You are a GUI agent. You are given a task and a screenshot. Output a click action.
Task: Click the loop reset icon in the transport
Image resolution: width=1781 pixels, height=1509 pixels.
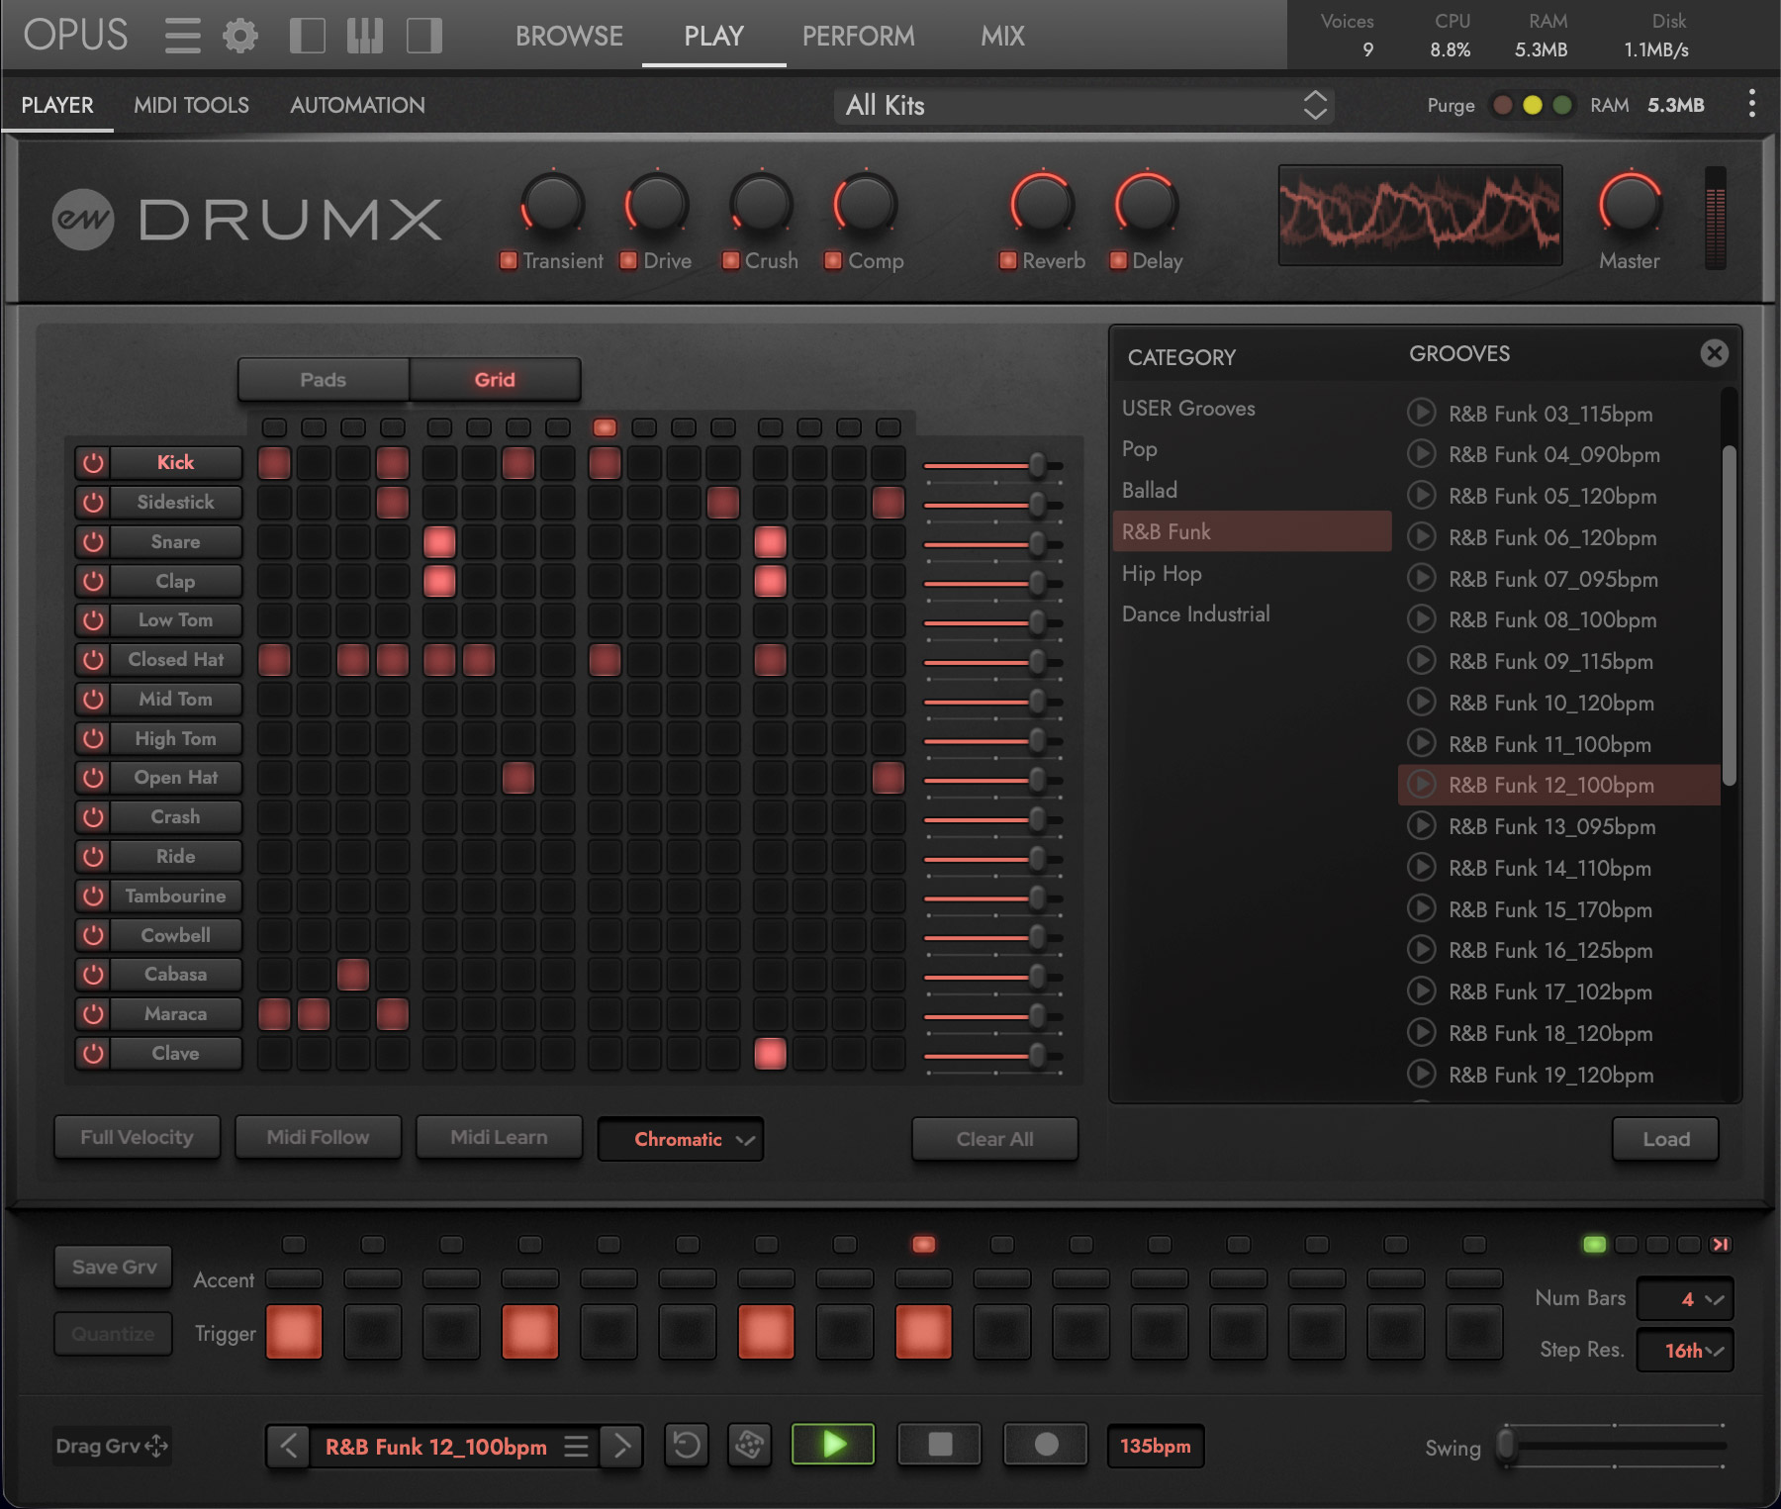point(687,1446)
